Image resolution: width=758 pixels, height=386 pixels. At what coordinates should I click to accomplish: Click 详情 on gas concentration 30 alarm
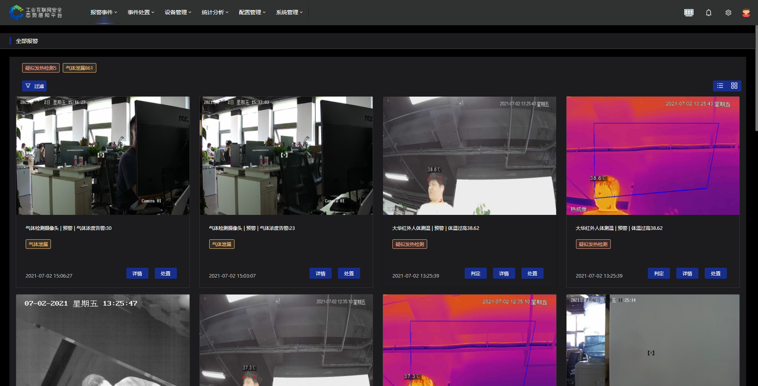pos(137,273)
